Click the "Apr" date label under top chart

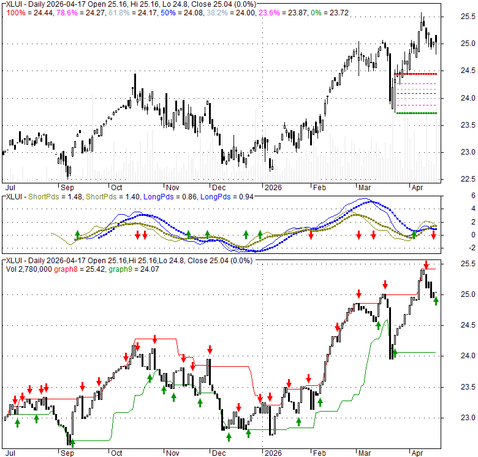417,187
